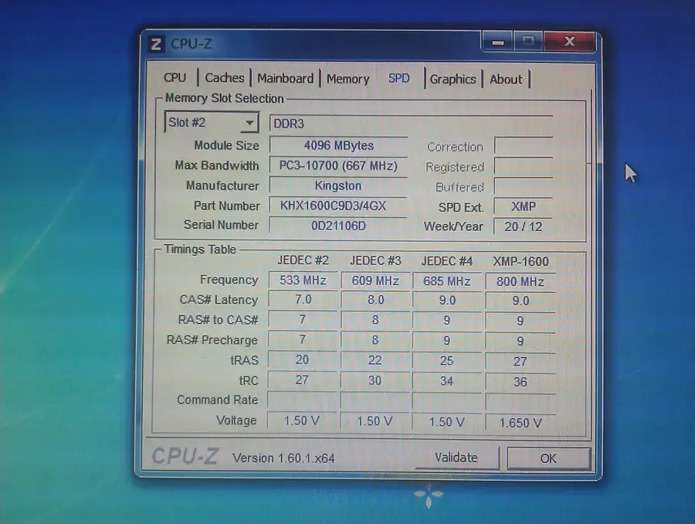The image size is (695, 524).
Task: Click the 533 MHz frequency cell
Action: 303,281
